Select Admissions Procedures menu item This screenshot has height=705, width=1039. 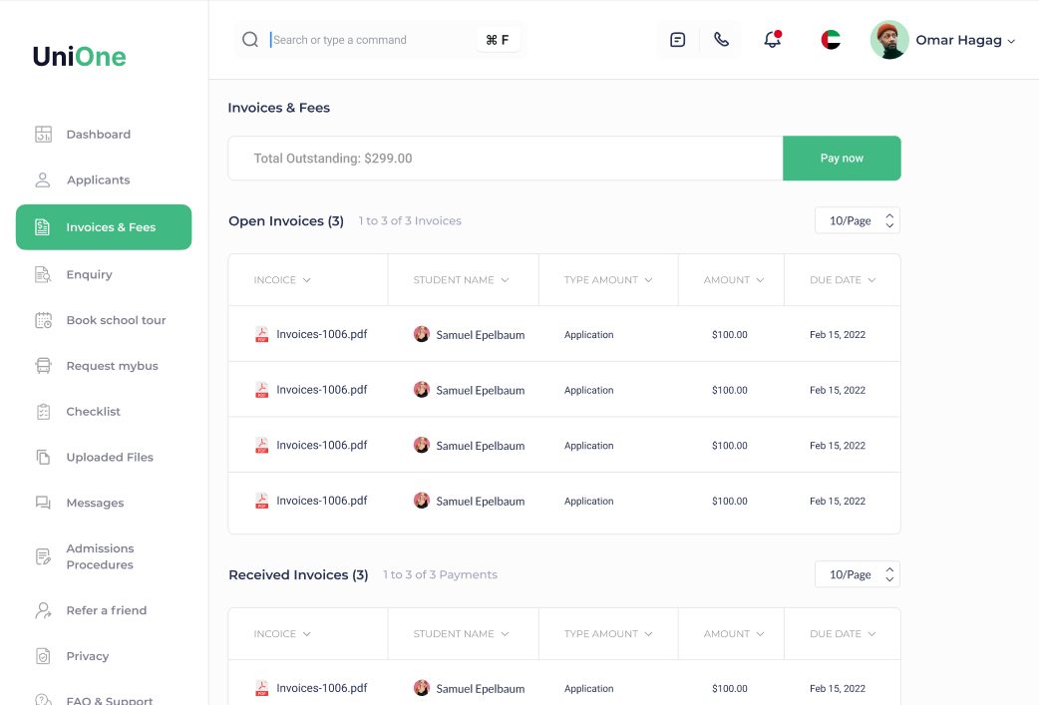(x=100, y=556)
